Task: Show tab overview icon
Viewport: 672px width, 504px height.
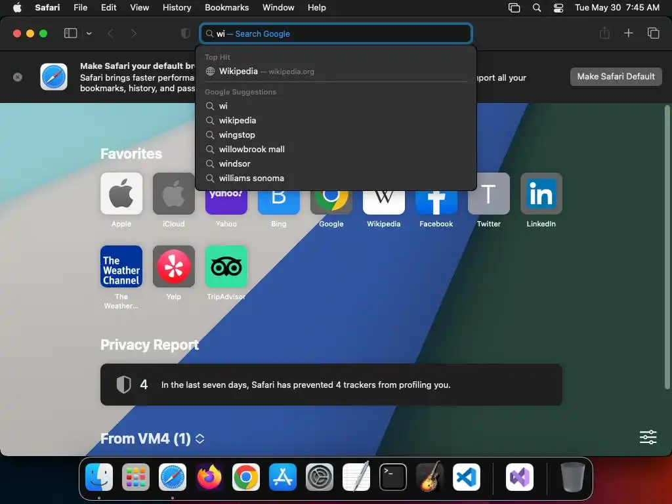Action: [x=653, y=33]
